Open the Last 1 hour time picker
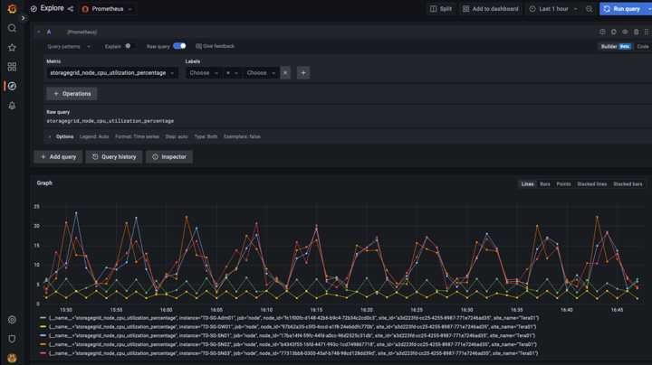This screenshot has height=365, width=652. 552,9
